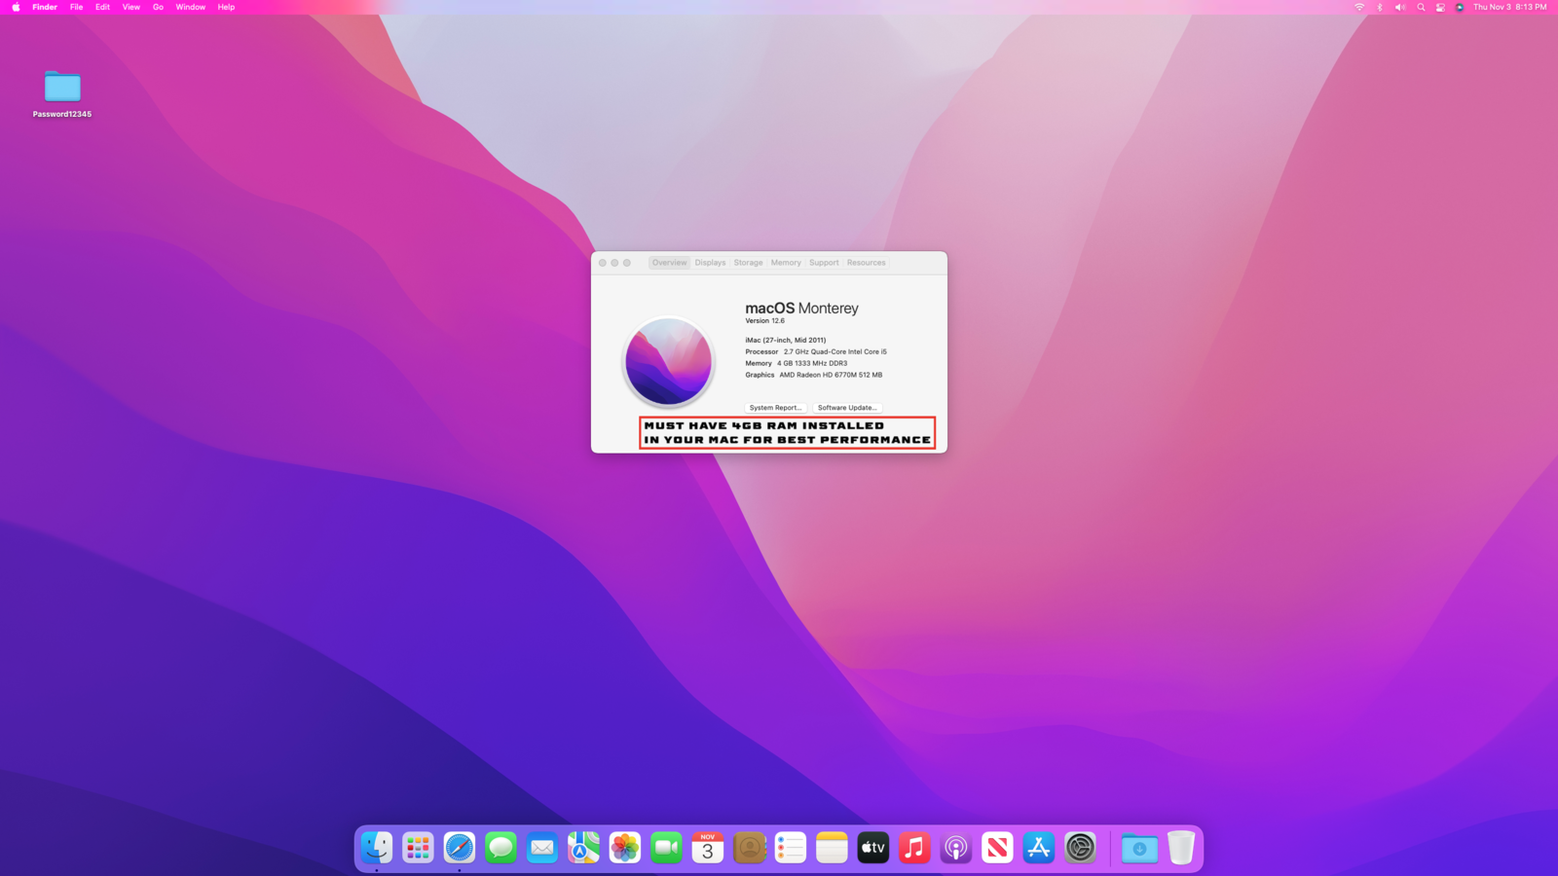Screen dimensions: 1558x876
Task: Launch Maps from the Dock
Action: tap(583, 848)
